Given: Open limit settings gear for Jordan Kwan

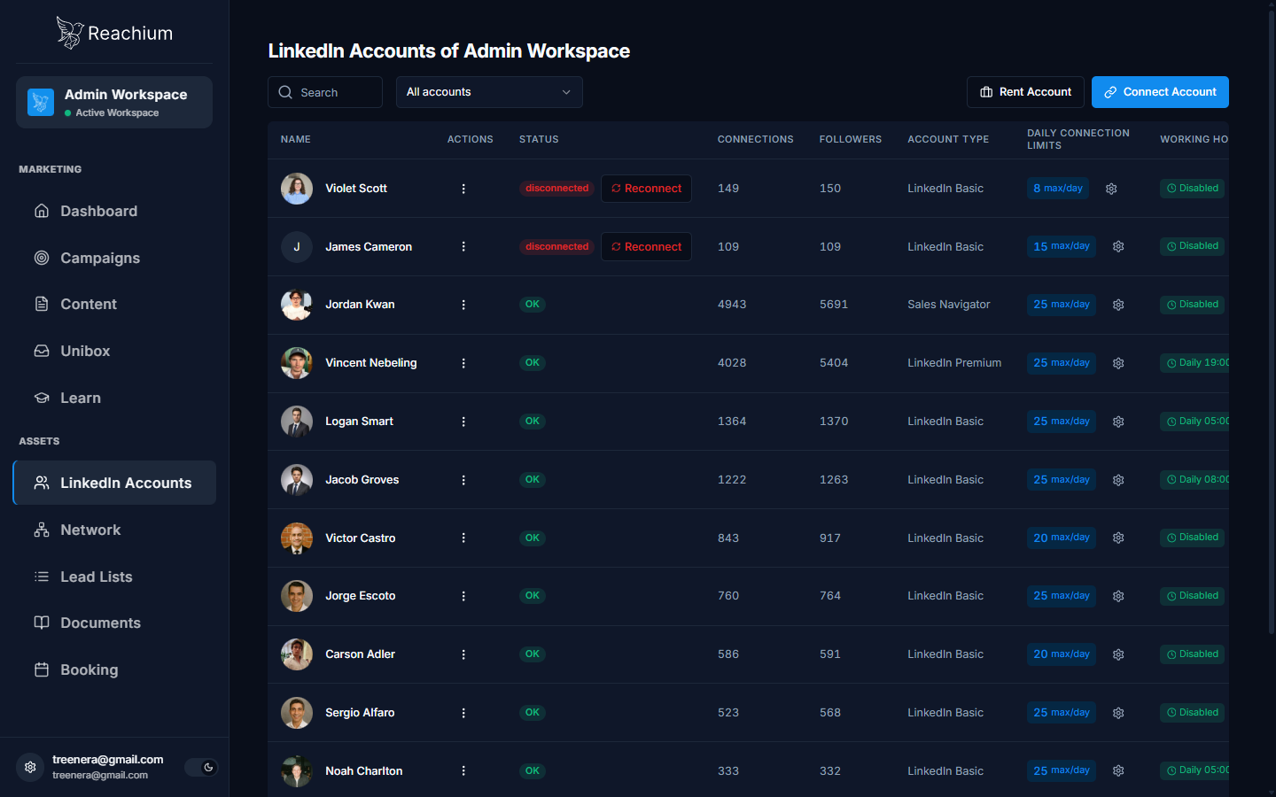Looking at the screenshot, I should point(1118,305).
